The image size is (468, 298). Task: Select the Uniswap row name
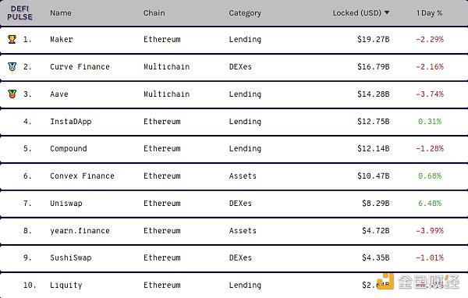(x=66, y=204)
